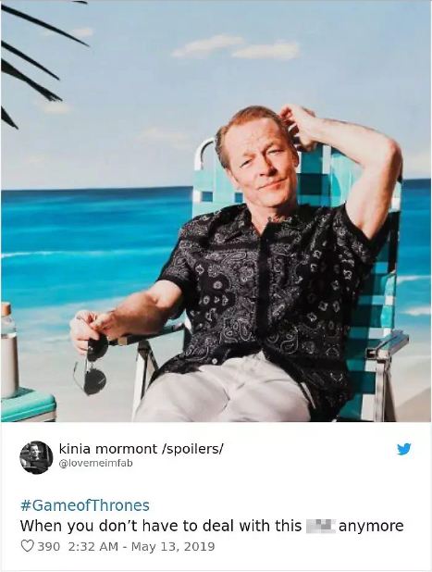The width and height of the screenshot is (432, 572).
Task: Click the Twitter bird logo icon
Action: coord(404,449)
